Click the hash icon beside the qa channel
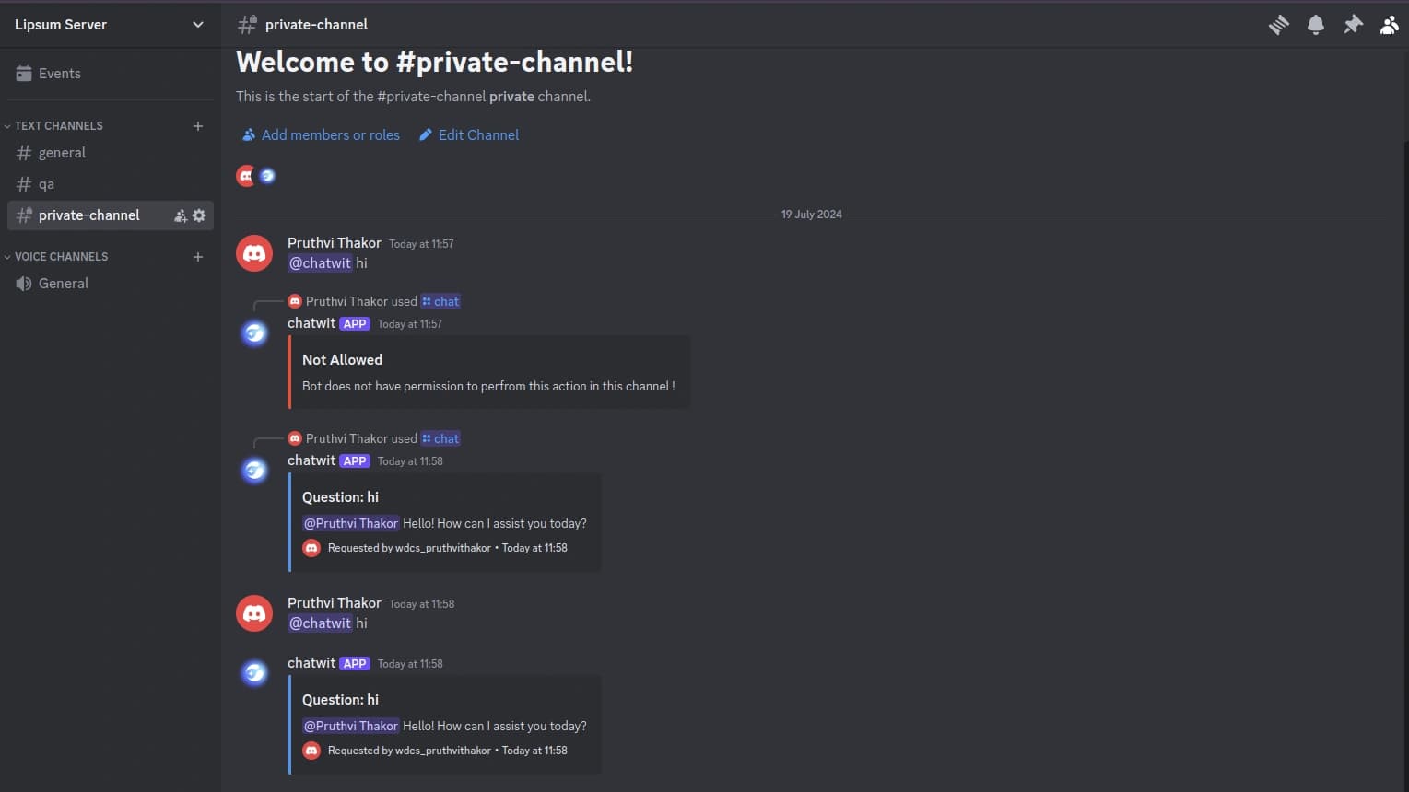 coord(24,184)
